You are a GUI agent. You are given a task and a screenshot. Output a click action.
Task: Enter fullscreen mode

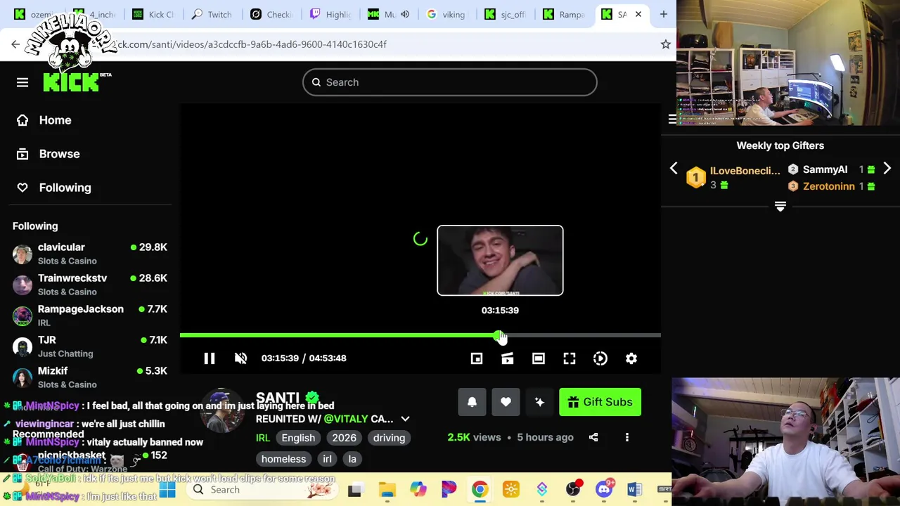(x=570, y=358)
